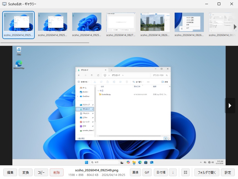Viewport: 238px width, 179px height.
Task: Advance thumbnail strip with small right triangle
Action: point(235,27)
